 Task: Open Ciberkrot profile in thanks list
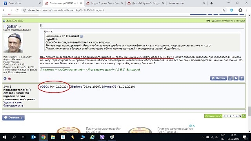coord(76,87)
